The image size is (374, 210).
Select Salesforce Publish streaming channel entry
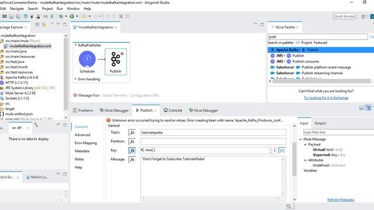click(306, 73)
